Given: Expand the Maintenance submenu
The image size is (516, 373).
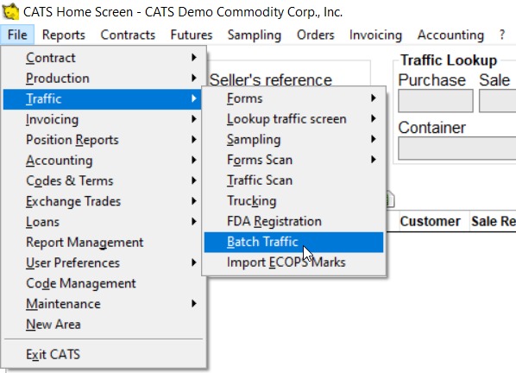Looking at the screenshot, I should coord(103,304).
